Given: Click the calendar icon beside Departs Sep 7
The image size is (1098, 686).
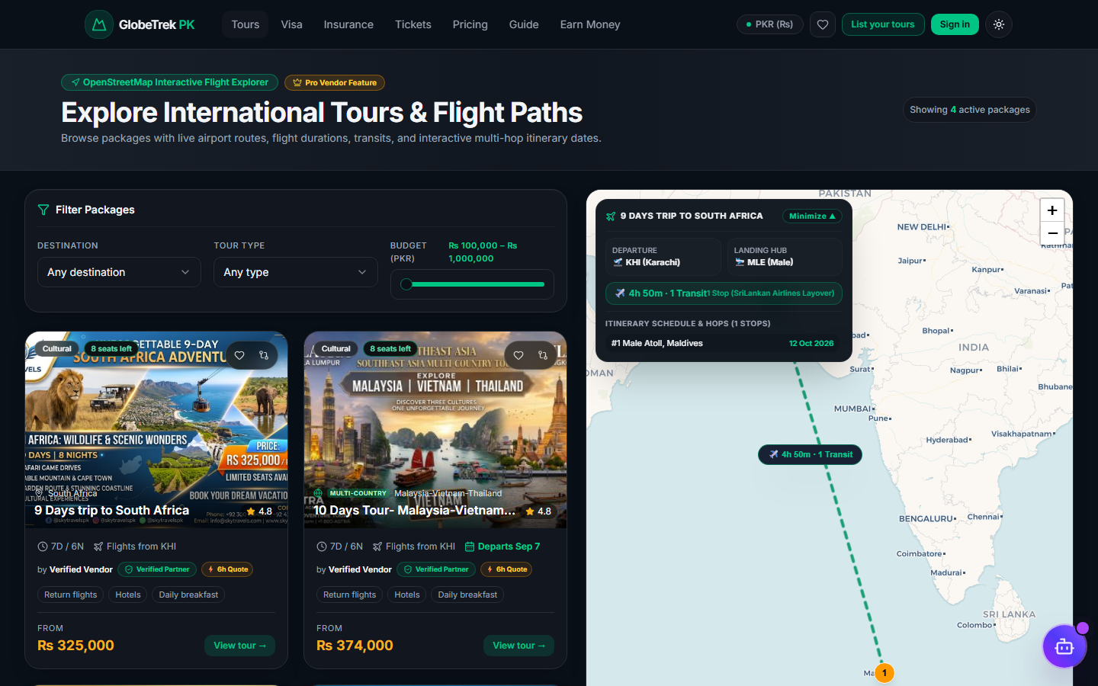Looking at the screenshot, I should 470,547.
